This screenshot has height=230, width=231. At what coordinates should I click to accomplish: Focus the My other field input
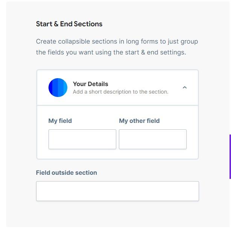152,139
